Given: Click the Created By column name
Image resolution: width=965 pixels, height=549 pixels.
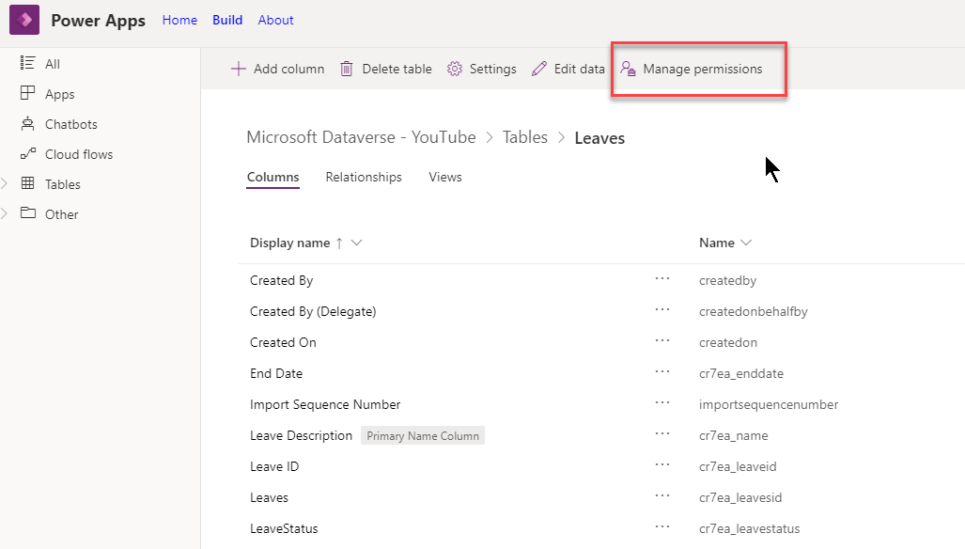Looking at the screenshot, I should [x=281, y=281].
